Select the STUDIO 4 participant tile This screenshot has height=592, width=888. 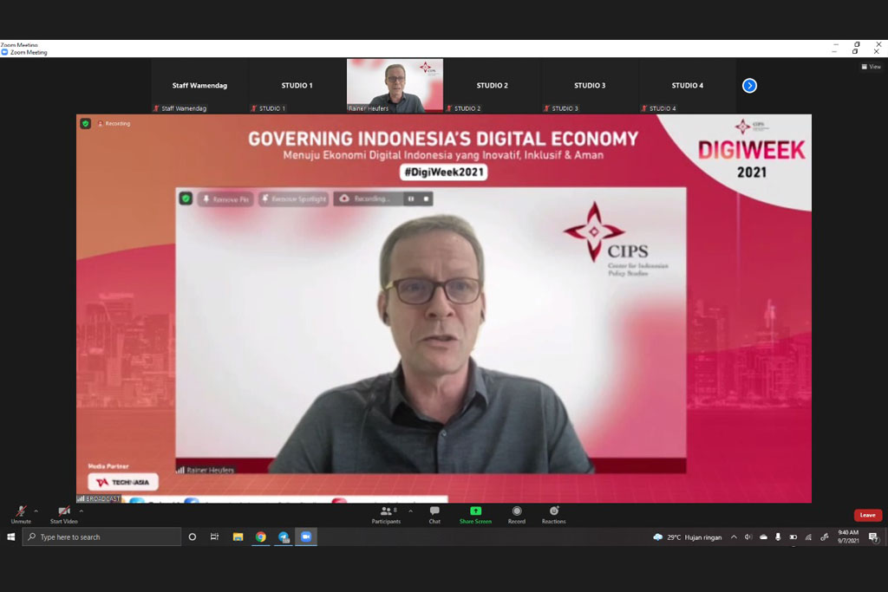688,86
